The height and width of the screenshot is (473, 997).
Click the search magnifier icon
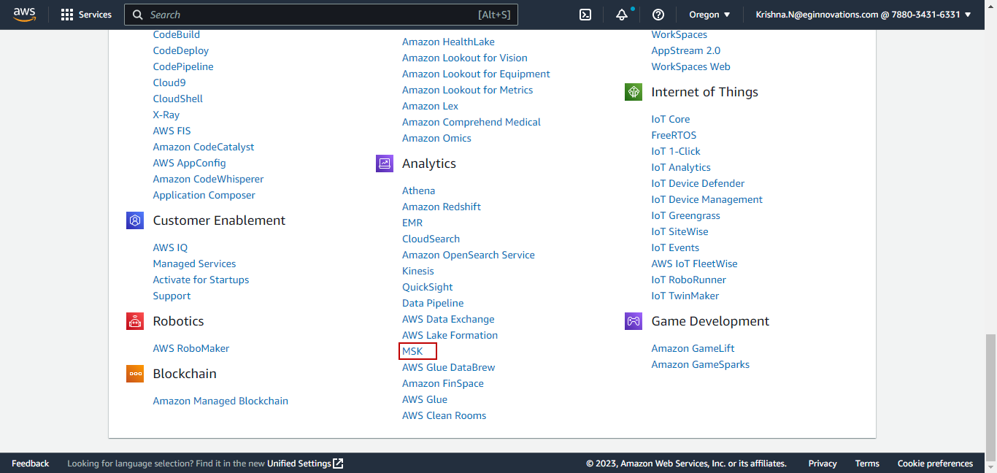pyautogui.click(x=138, y=15)
